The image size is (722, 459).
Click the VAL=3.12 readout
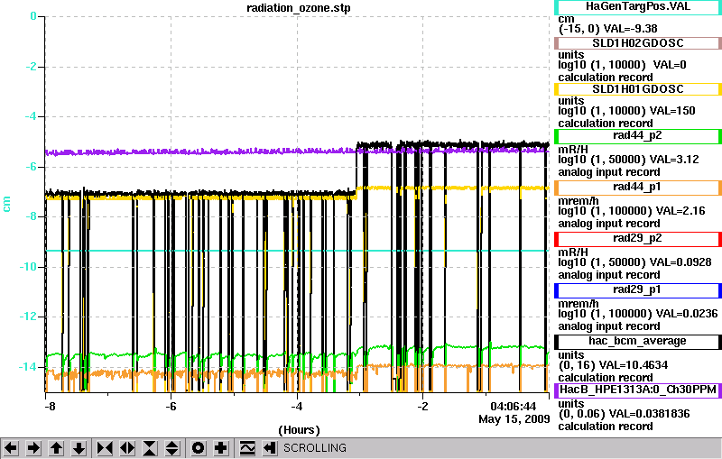(x=674, y=160)
